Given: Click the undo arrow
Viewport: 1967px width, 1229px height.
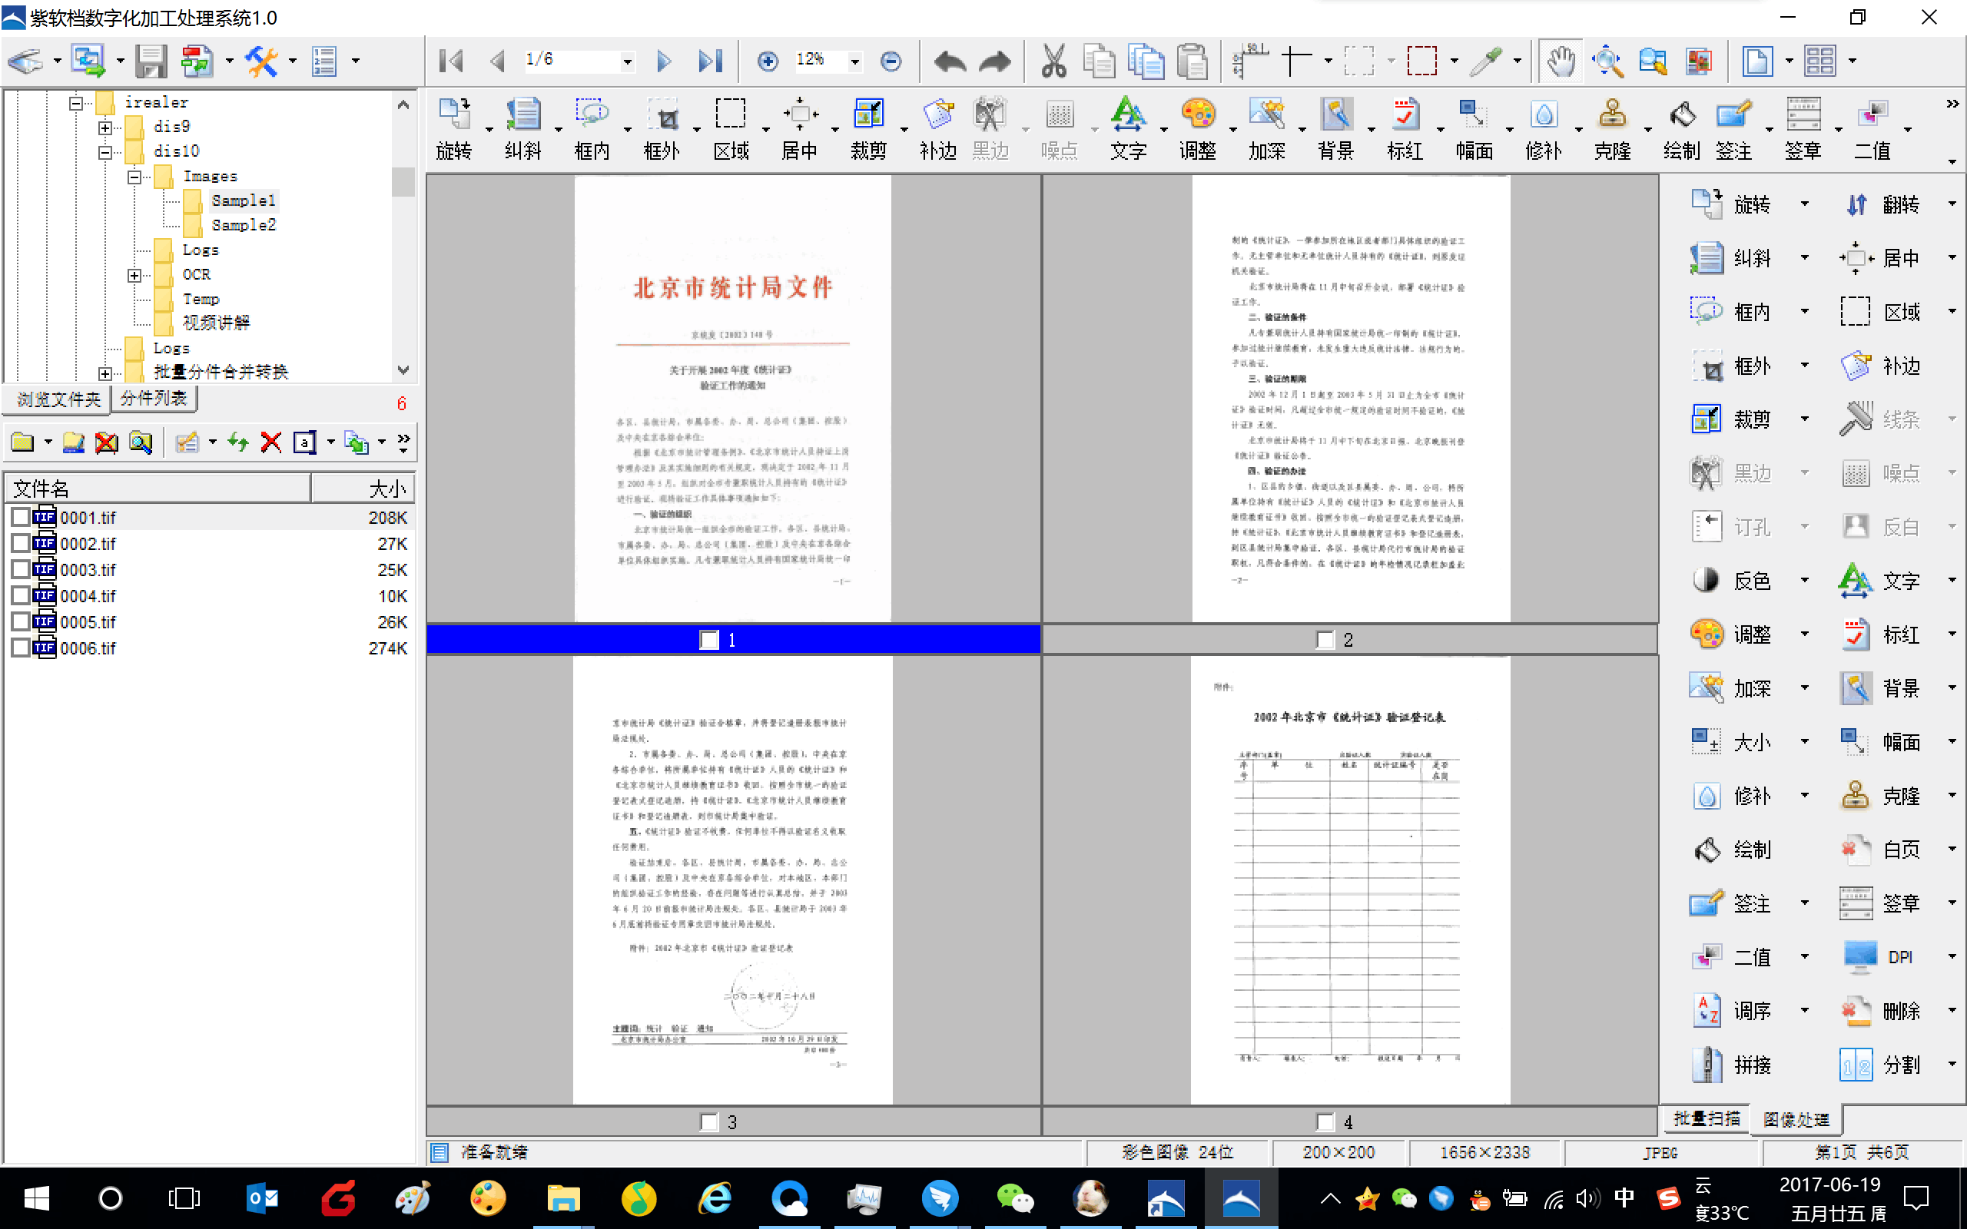Looking at the screenshot, I should pos(949,61).
